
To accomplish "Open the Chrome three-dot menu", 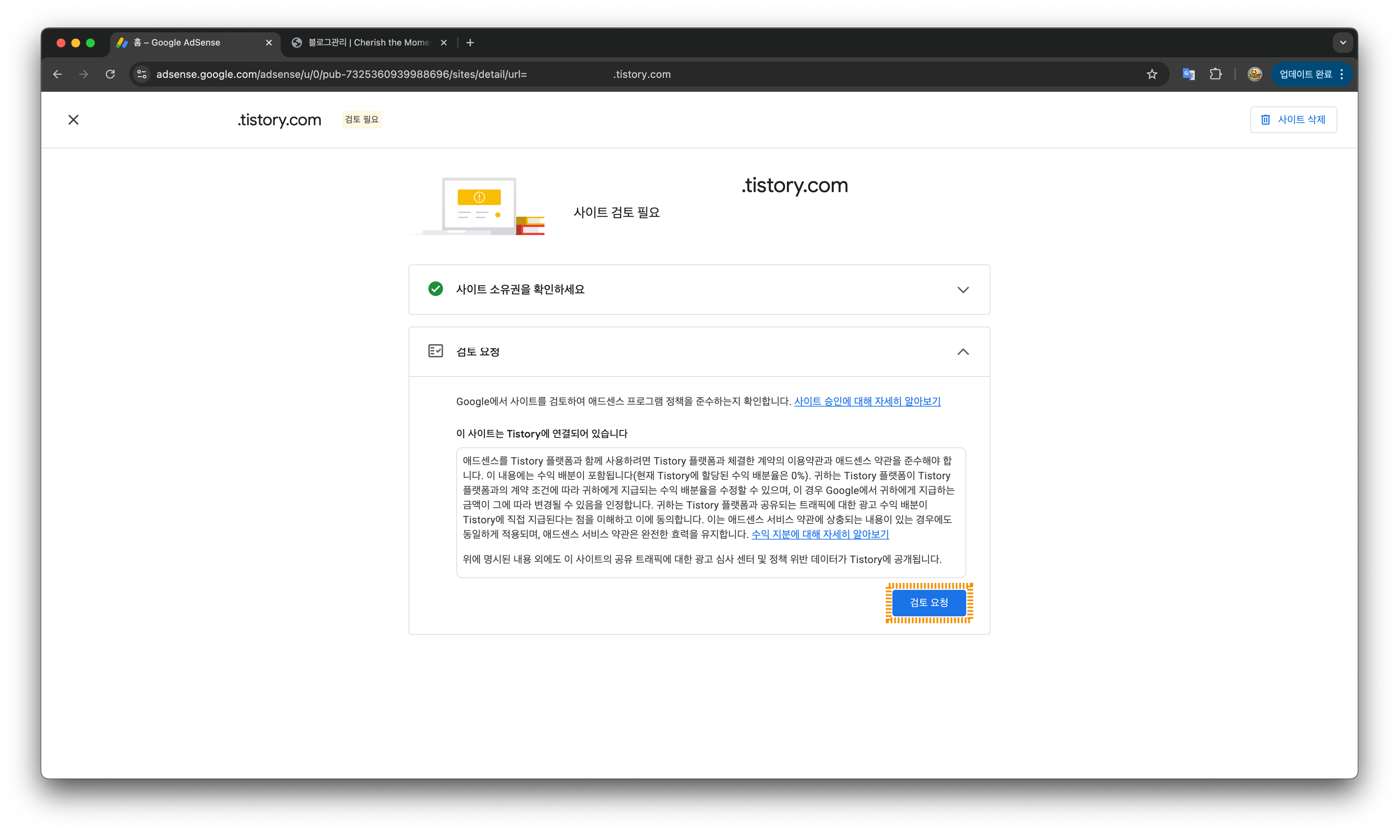I will tap(1342, 74).
